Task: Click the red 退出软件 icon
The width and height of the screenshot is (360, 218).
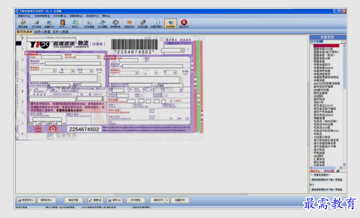Action: click(x=184, y=23)
